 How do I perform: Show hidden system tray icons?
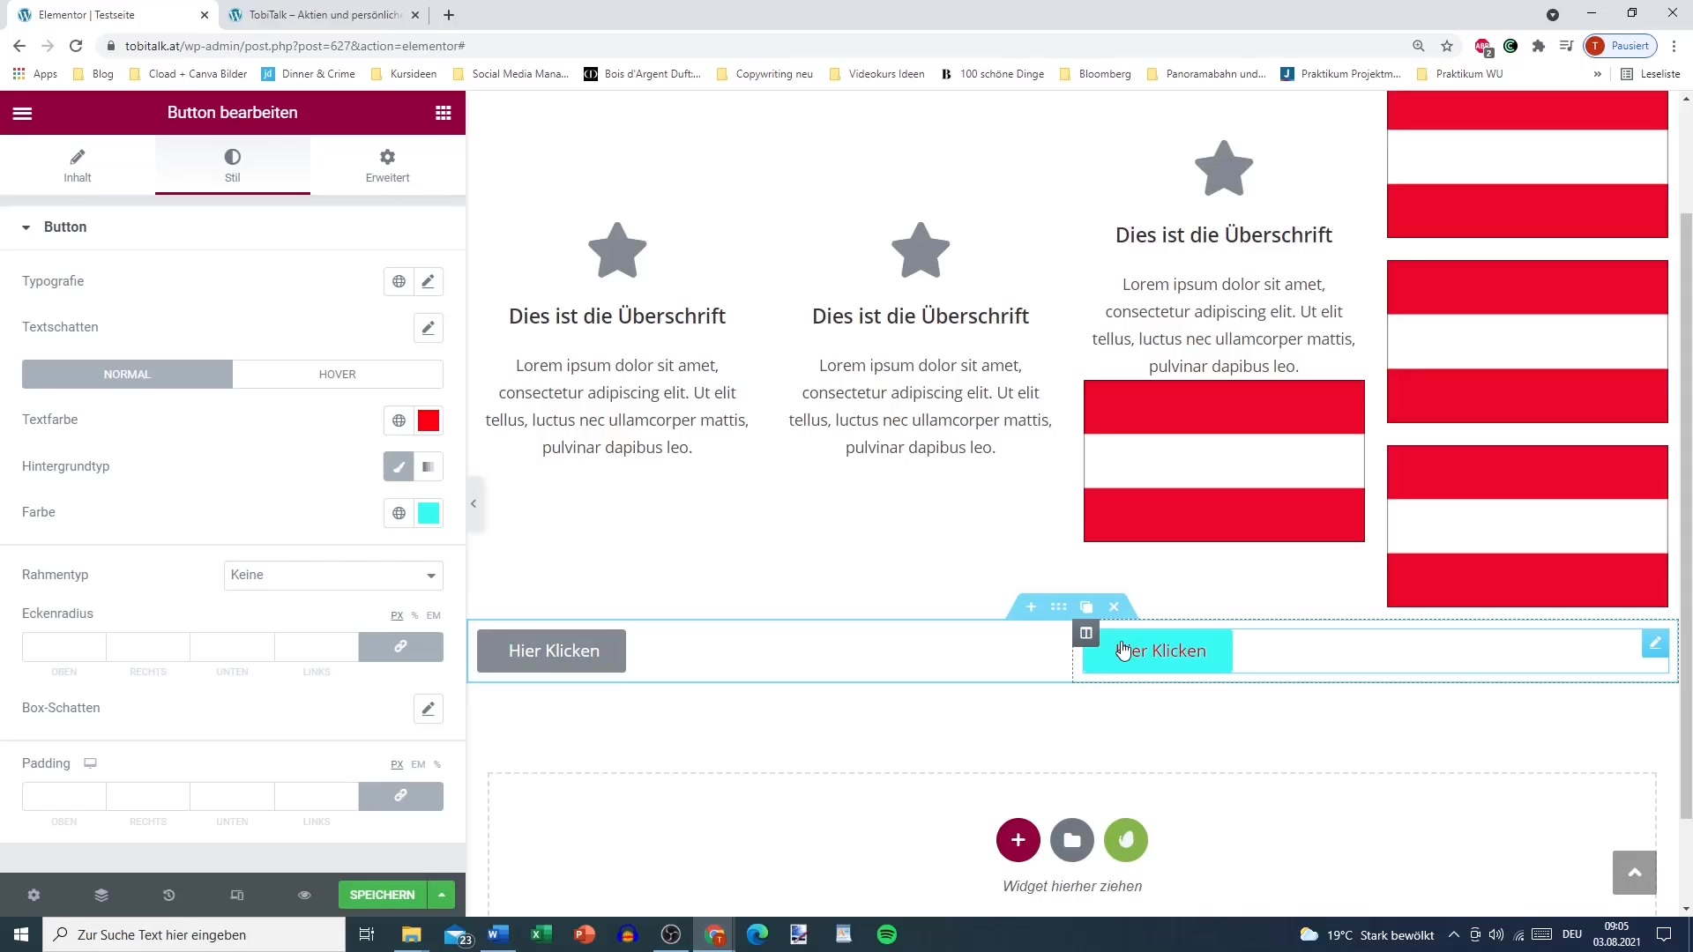click(1453, 934)
